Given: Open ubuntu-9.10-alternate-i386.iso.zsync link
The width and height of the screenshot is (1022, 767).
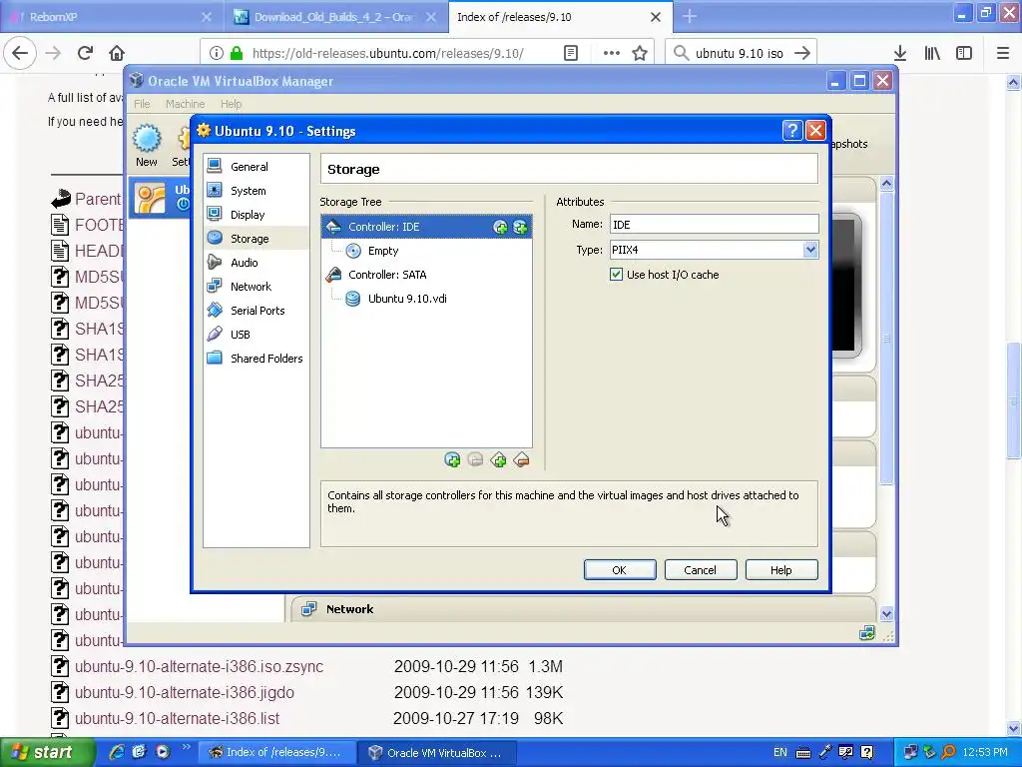Looking at the screenshot, I should (199, 666).
